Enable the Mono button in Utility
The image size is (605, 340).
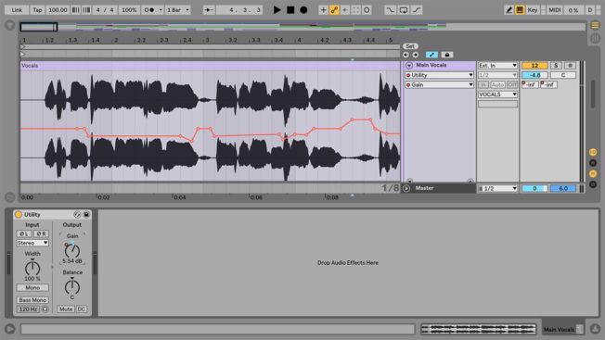tap(32, 287)
